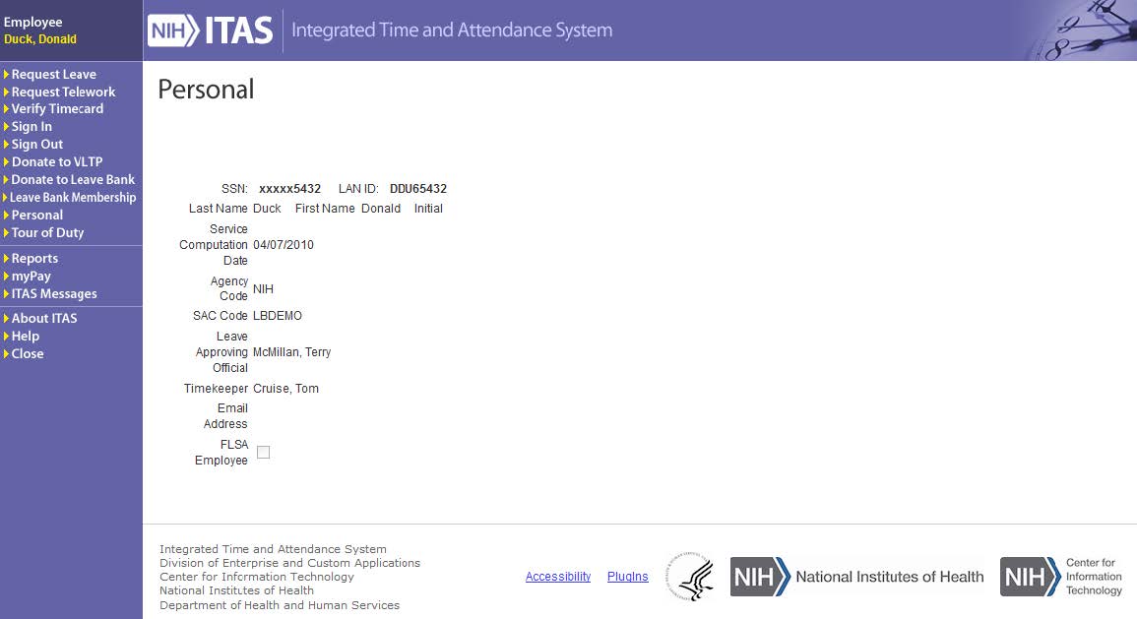View ITAS Messages

[x=54, y=293]
